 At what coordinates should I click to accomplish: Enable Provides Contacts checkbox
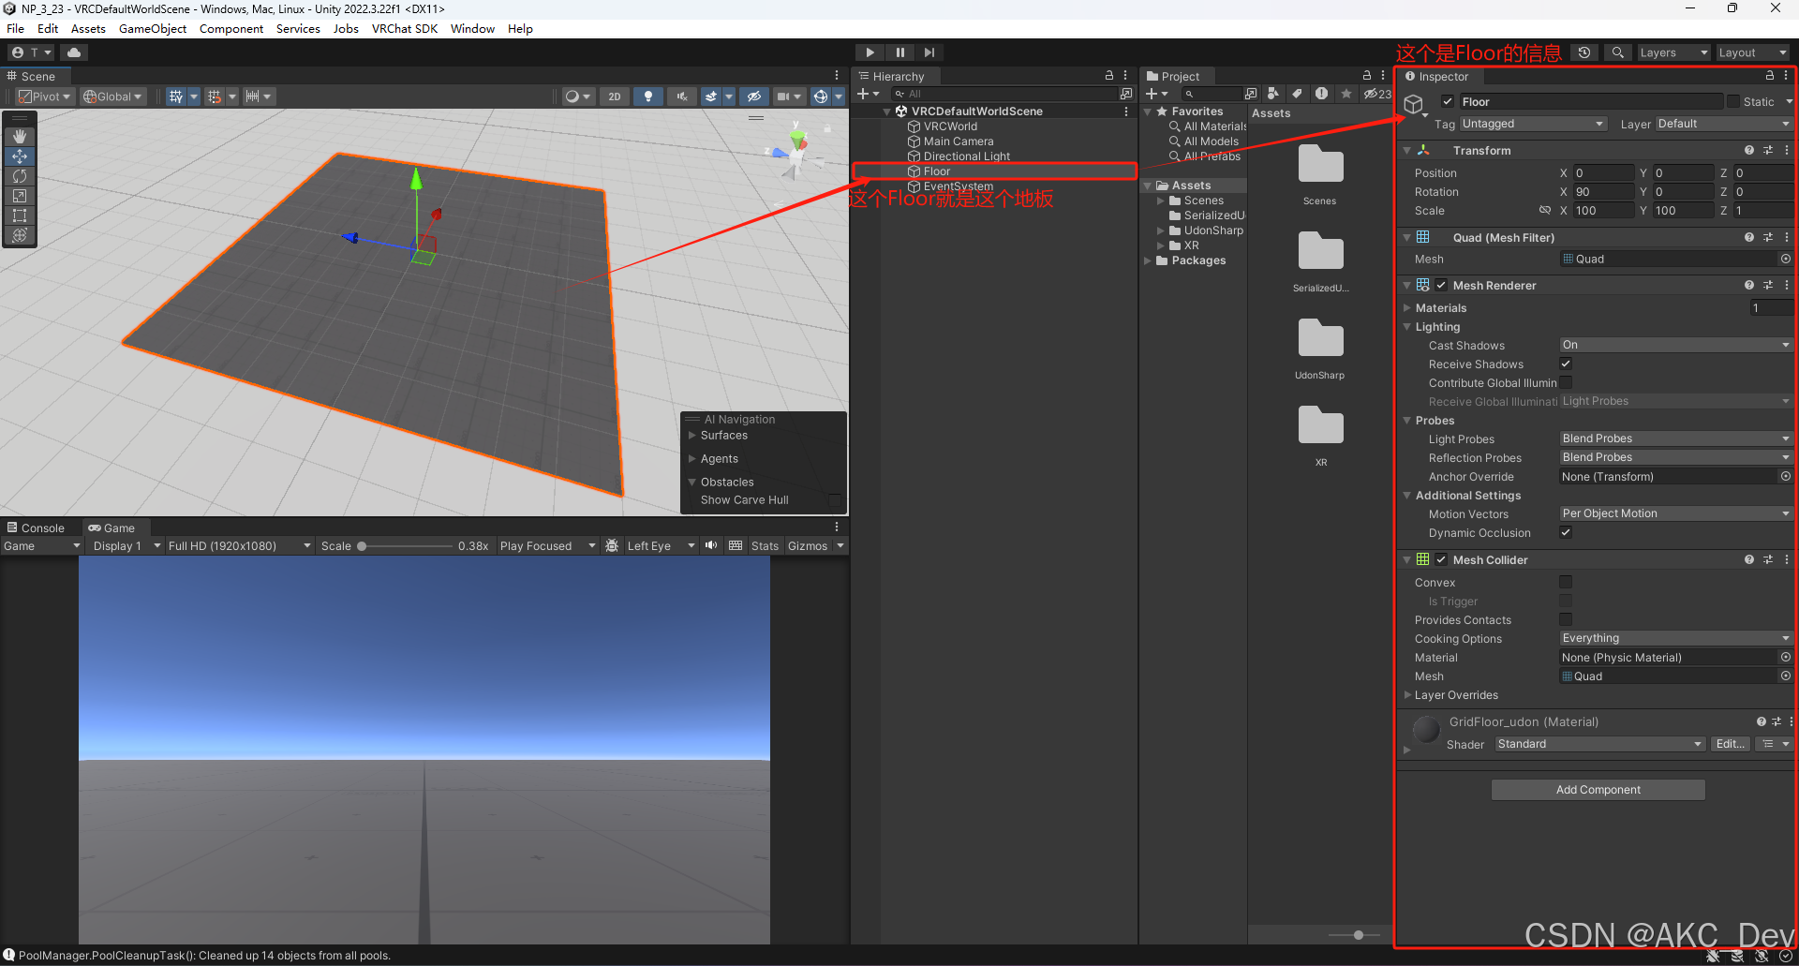point(1566,619)
